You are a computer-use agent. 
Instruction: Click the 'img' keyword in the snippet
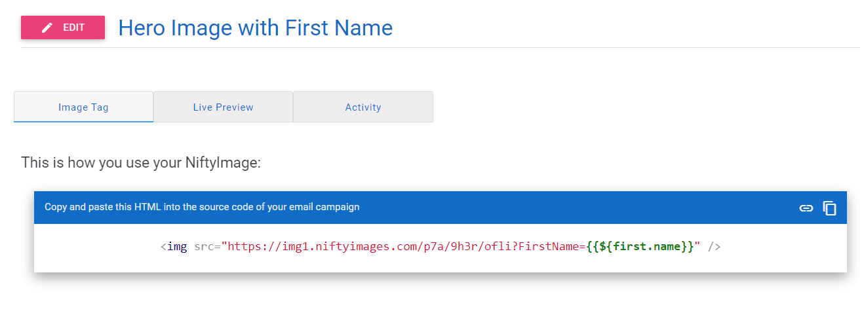(x=177, y=247)
